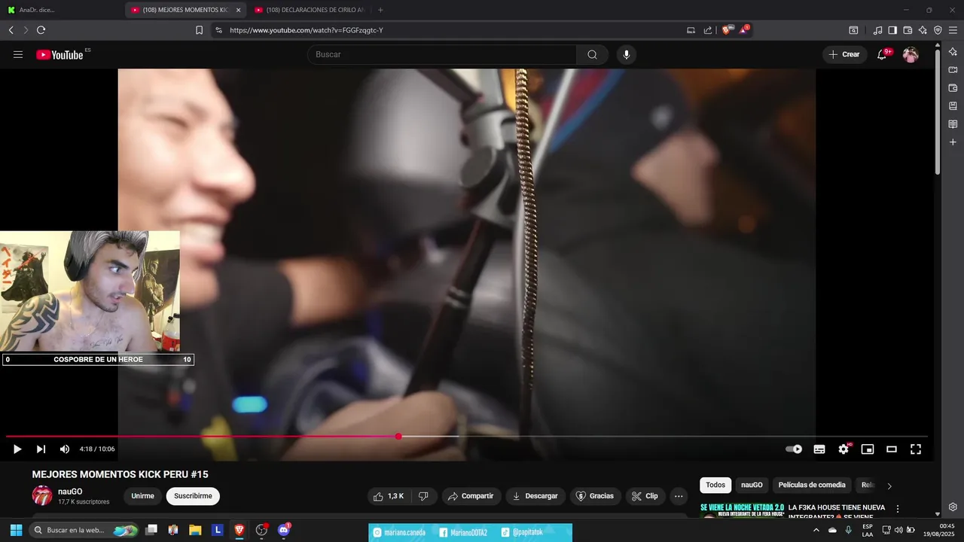Image resolution: width=964 pixels, height=542 pixels.
Task: Seek using the red progress bar scrubber
Action: click(398, 437)
